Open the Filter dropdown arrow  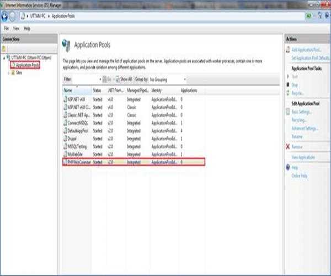100,79
